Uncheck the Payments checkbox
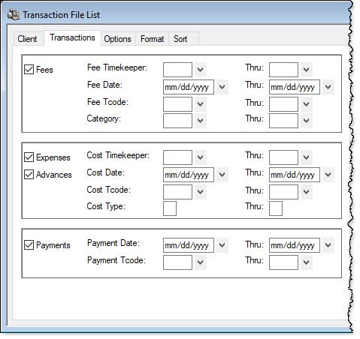Viewport: 360px width, 339px height. pyautogui.click(x=29, y=244)
